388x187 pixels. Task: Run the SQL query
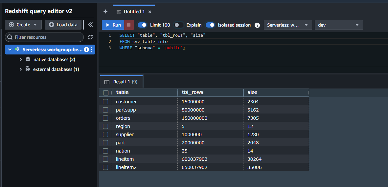point(113,25)
